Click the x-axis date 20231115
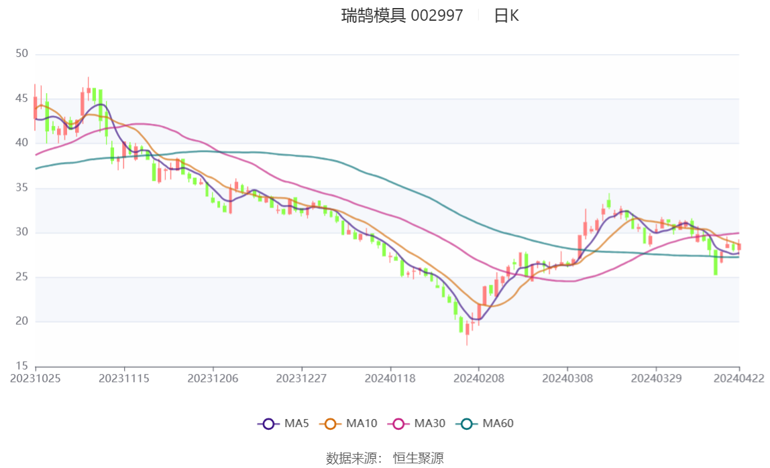 (124, 379)
